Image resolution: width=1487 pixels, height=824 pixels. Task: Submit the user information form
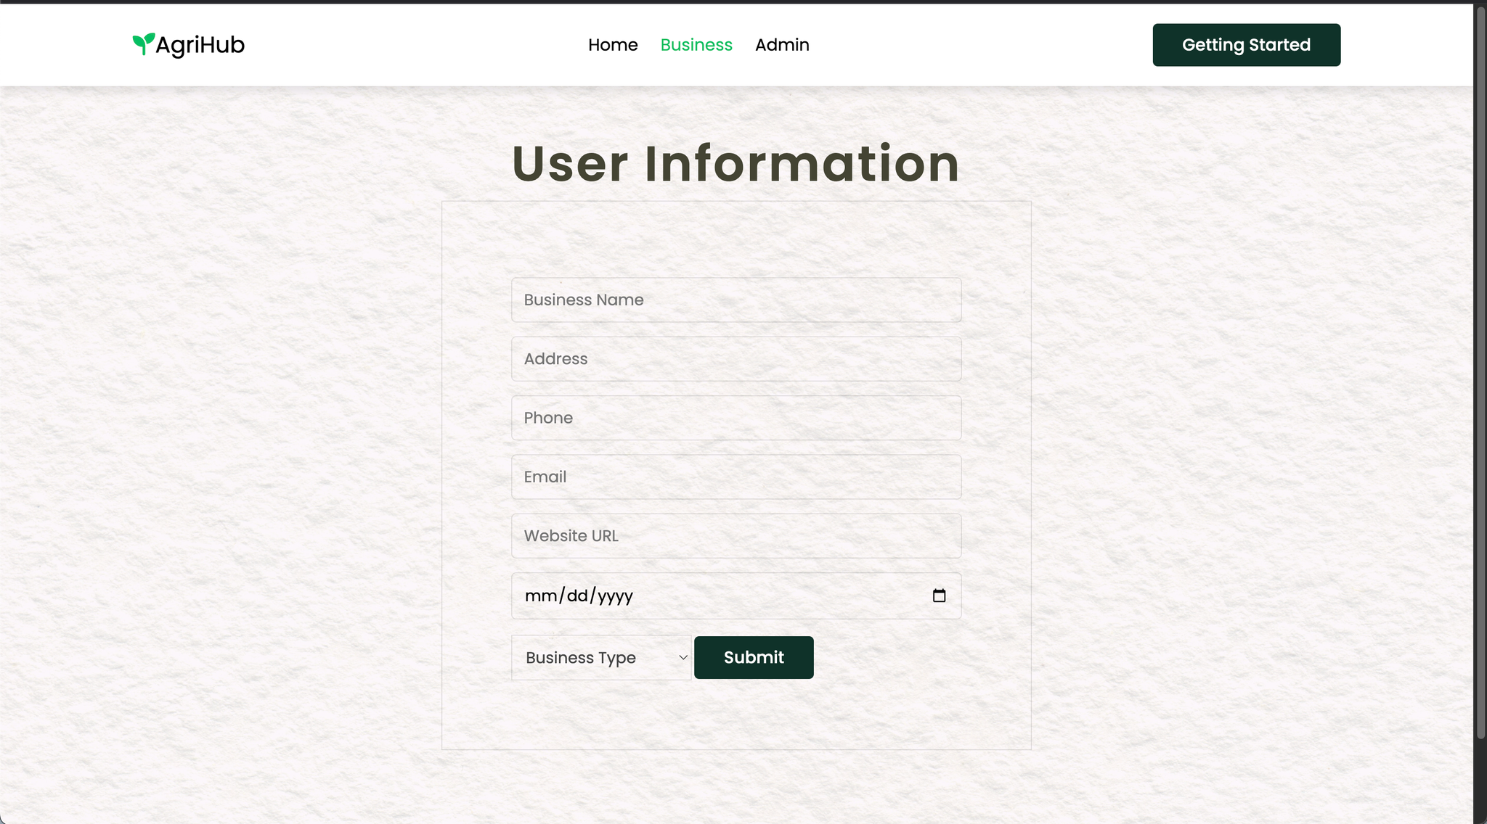click(753, 657)
